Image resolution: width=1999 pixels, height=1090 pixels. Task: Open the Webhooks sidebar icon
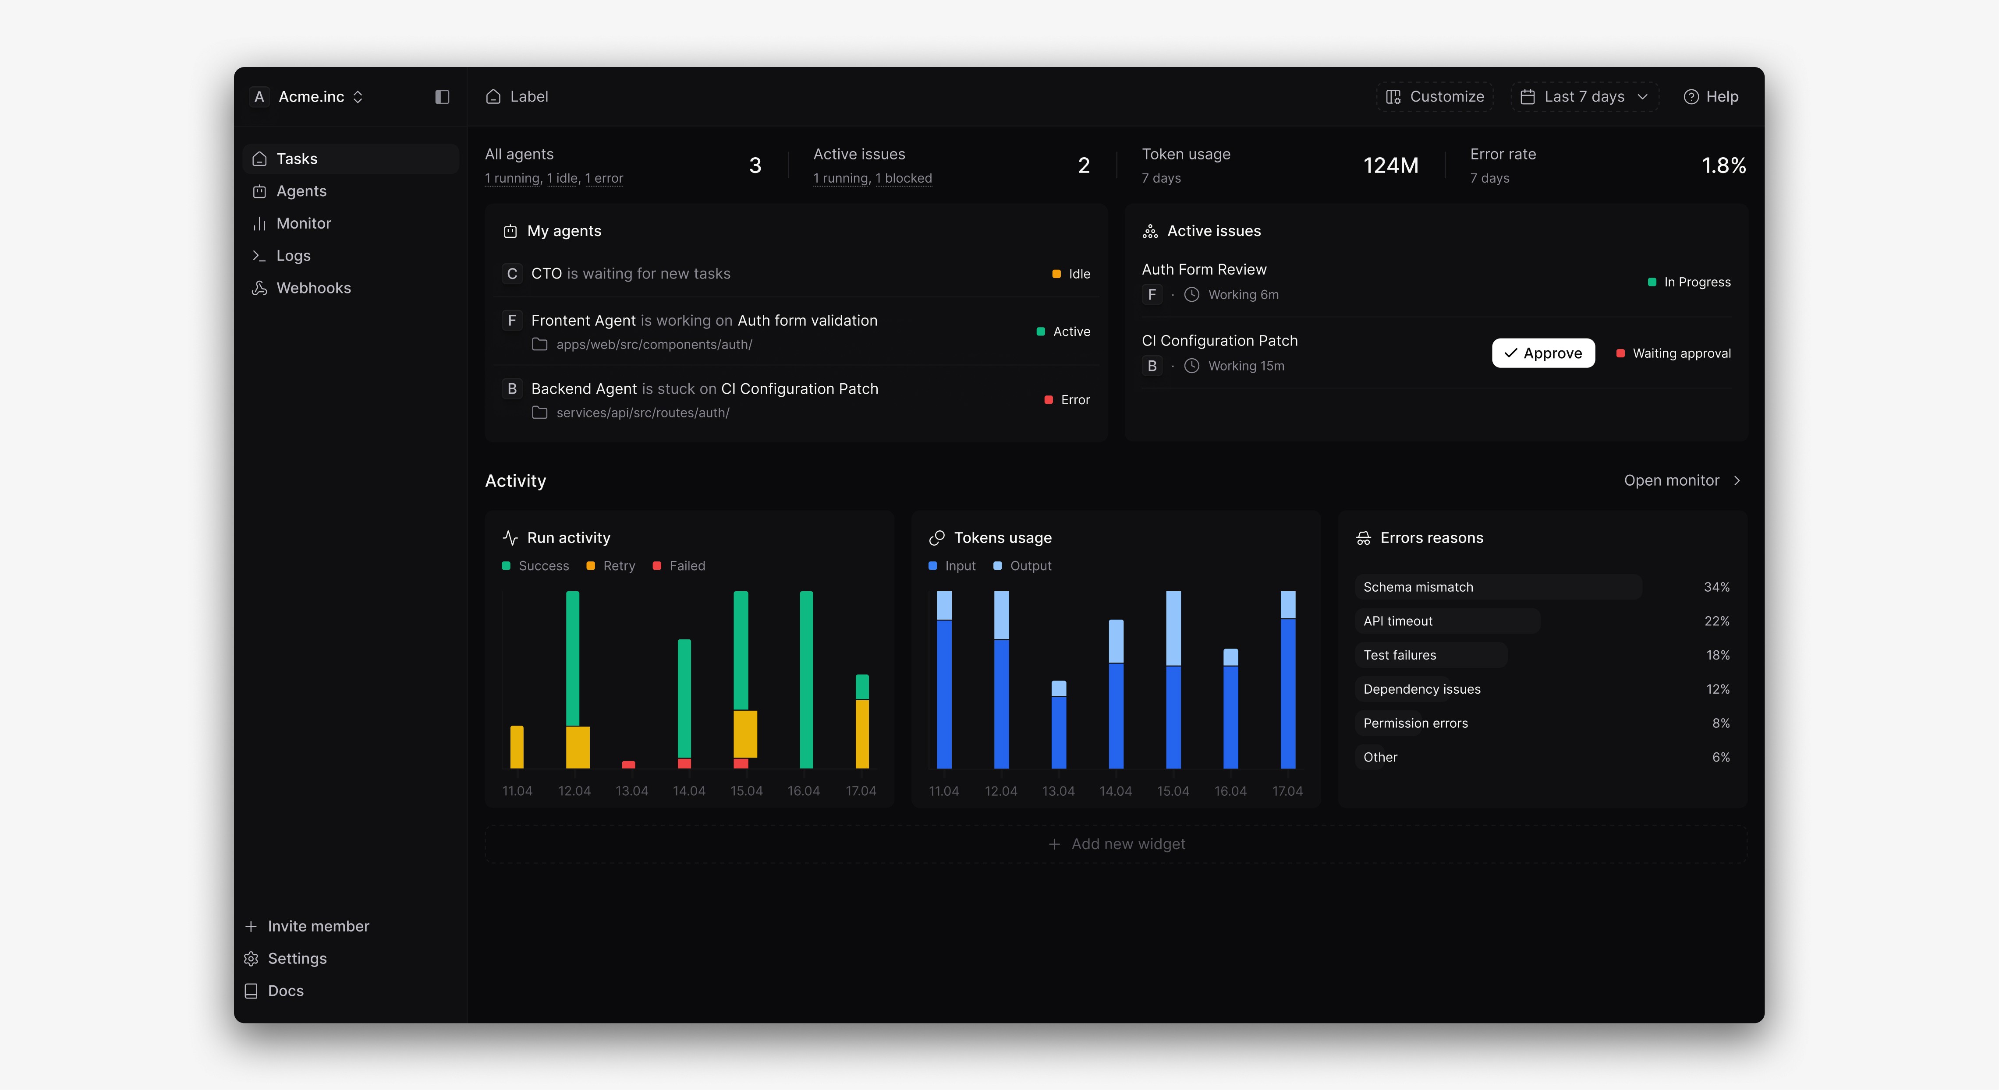(x=259, y=289)
